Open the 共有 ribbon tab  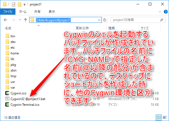click(37, 12)
